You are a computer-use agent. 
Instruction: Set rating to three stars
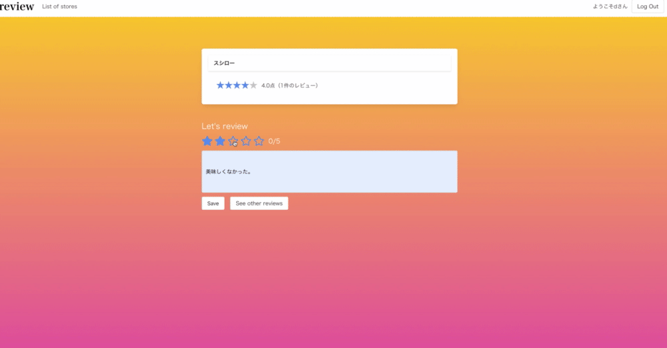click(x=233, y=141)
